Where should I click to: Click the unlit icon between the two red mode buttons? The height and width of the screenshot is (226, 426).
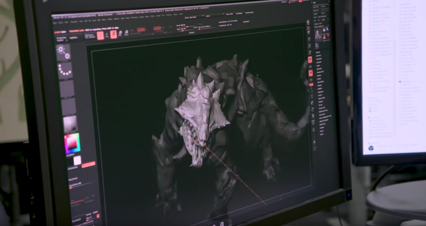tap(107, 35)
